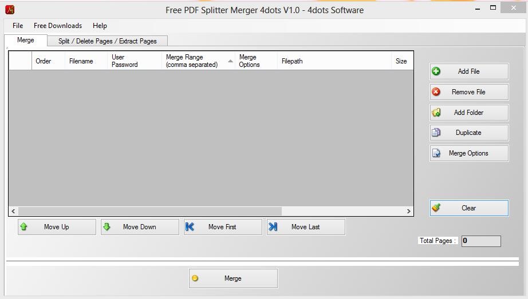
Task: Click the Move Down button label
Action: point(139,227)
